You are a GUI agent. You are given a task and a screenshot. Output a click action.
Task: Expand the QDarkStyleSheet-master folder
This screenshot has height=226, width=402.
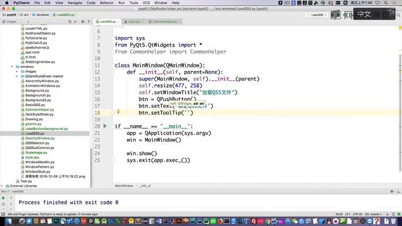pyautogui.click(x=17, y=77)
